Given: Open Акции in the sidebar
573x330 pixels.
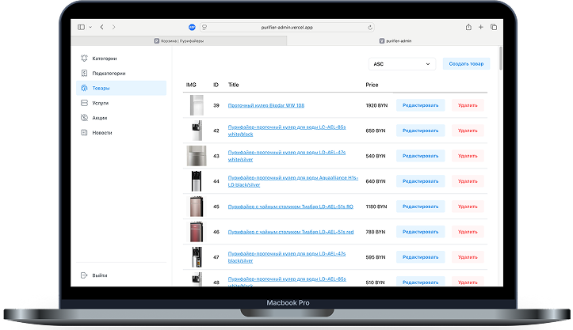Looking at the screenshot, I should (121, 118).
